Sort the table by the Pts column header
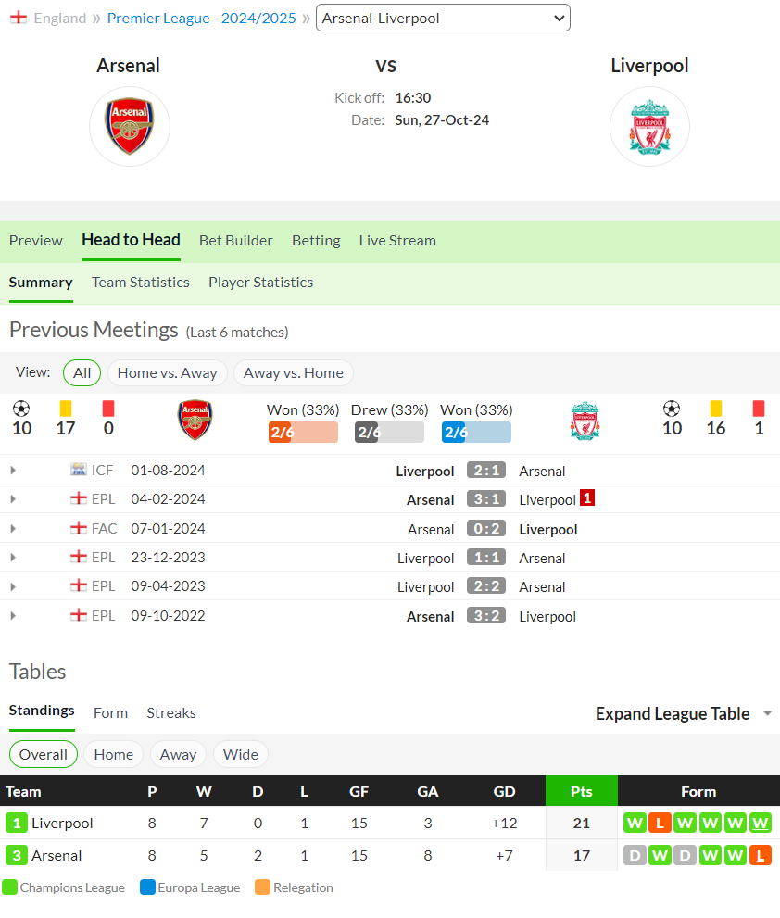 582,791
